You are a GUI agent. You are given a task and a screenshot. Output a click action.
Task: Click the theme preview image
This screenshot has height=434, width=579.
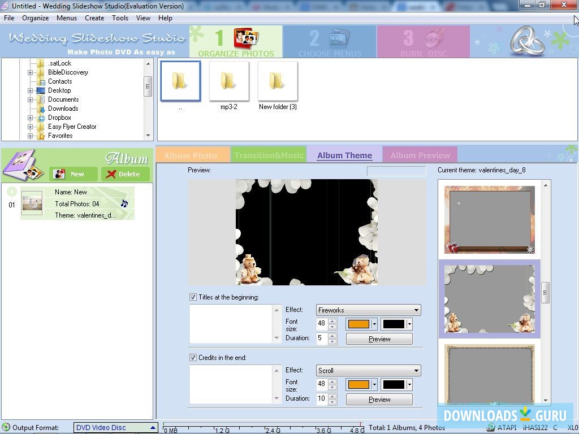coord(306,232)
